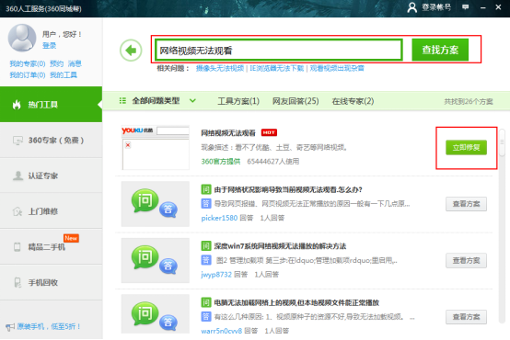Open 我的专家(0) link
The image size is (510, 340).
click(28, 63)
